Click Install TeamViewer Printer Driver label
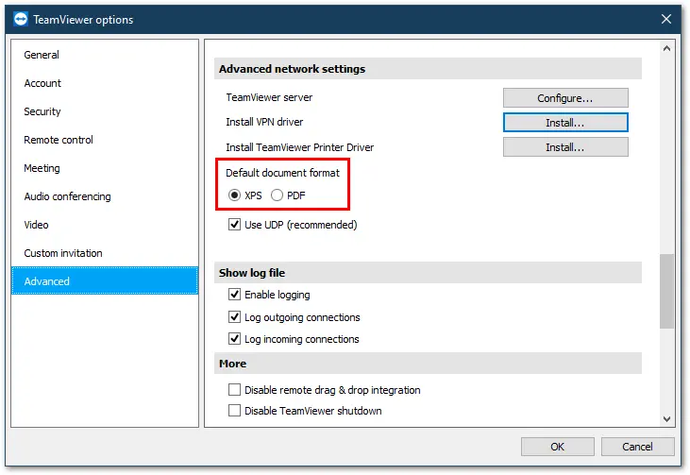The image size is (690, 475). click(x=299, y=147)
